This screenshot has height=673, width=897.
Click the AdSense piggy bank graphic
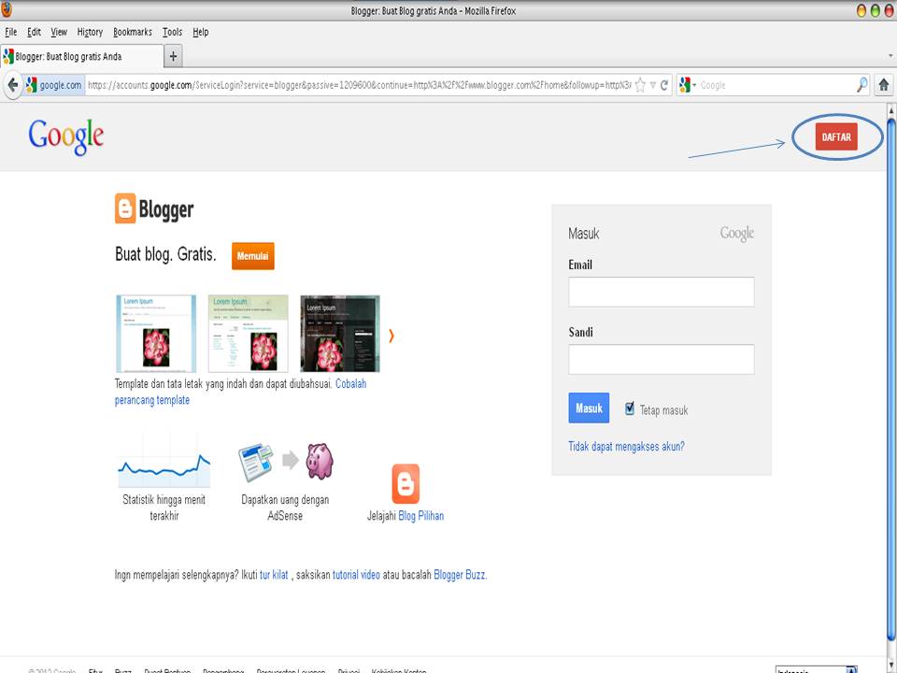coord(320,461)
